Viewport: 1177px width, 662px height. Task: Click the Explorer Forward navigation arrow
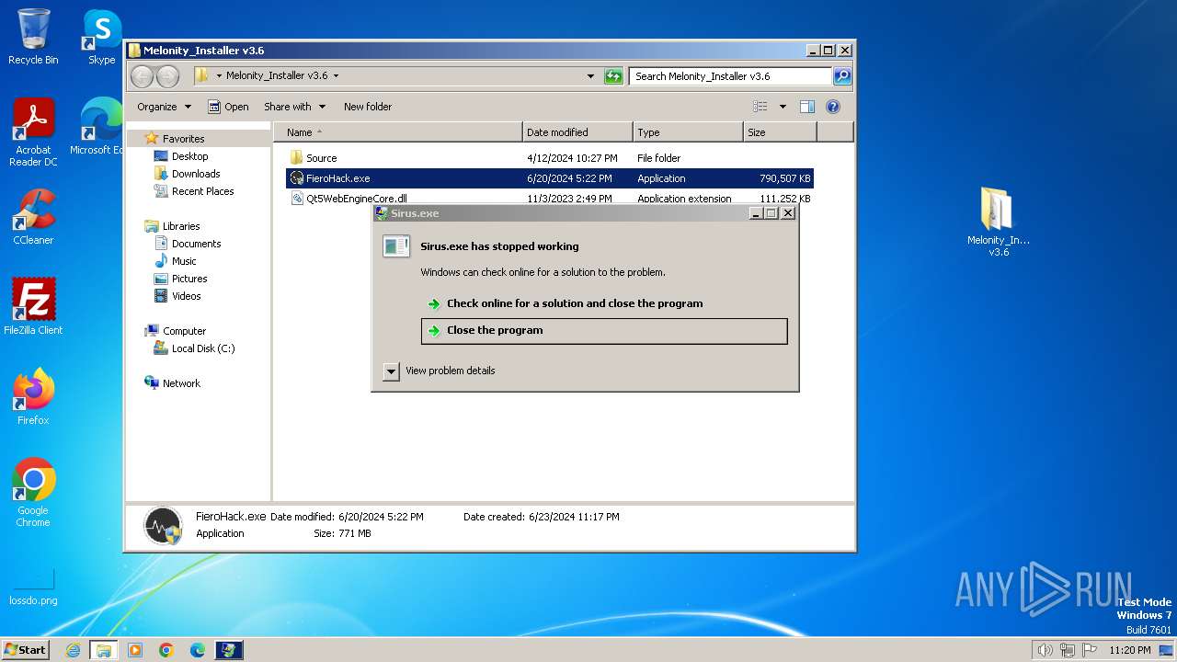click(167, 76)
